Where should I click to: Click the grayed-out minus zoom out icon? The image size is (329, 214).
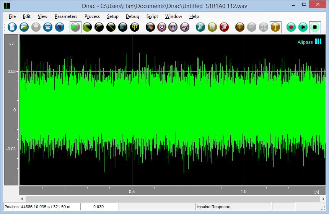(252, 27)
